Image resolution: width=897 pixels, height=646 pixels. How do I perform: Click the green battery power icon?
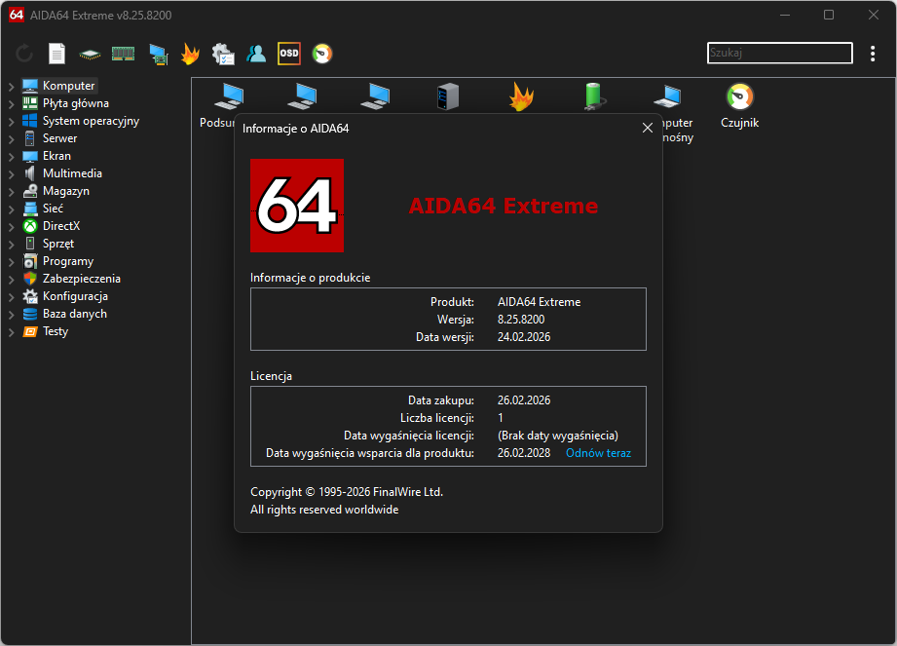click(594, 96)
